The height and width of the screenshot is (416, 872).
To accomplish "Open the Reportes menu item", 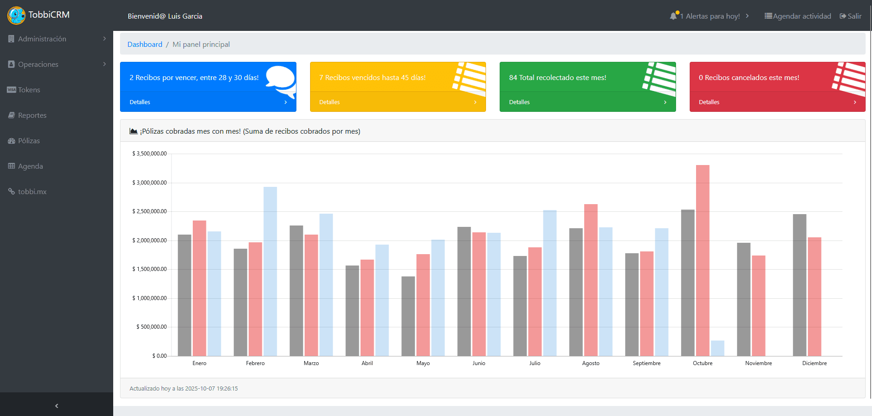I will click(x=32, y=115).
